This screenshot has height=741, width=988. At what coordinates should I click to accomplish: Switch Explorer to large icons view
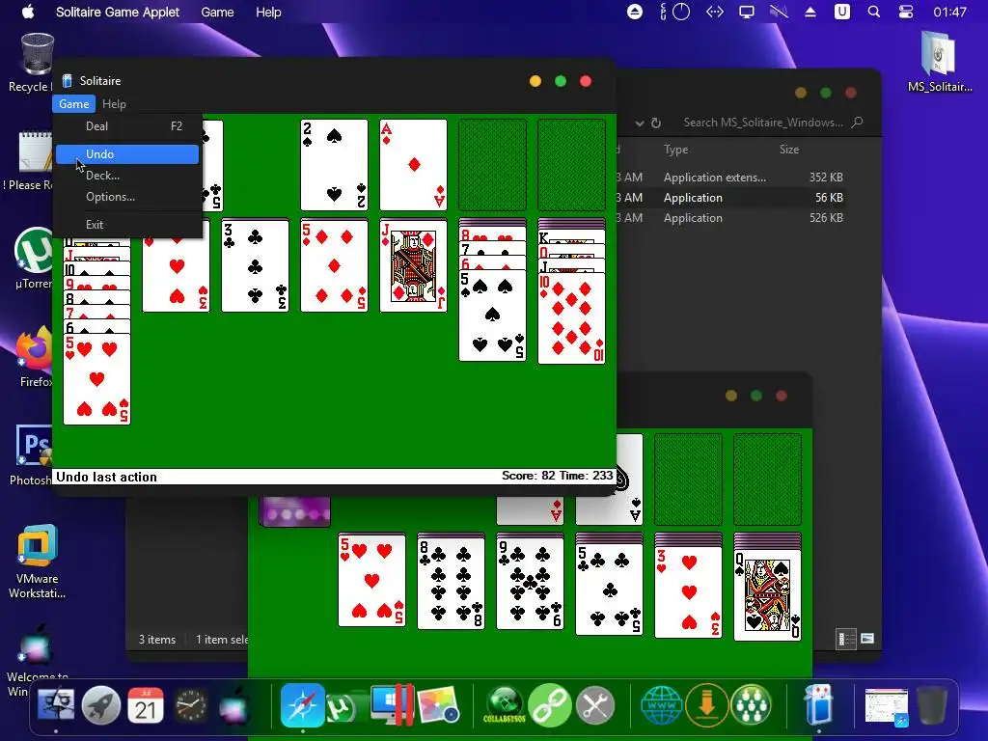[867, 639]
